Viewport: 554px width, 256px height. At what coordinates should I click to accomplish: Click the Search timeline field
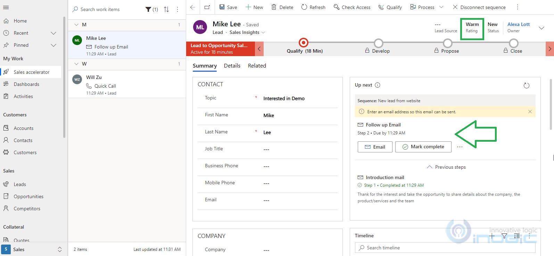coord(445,248)
